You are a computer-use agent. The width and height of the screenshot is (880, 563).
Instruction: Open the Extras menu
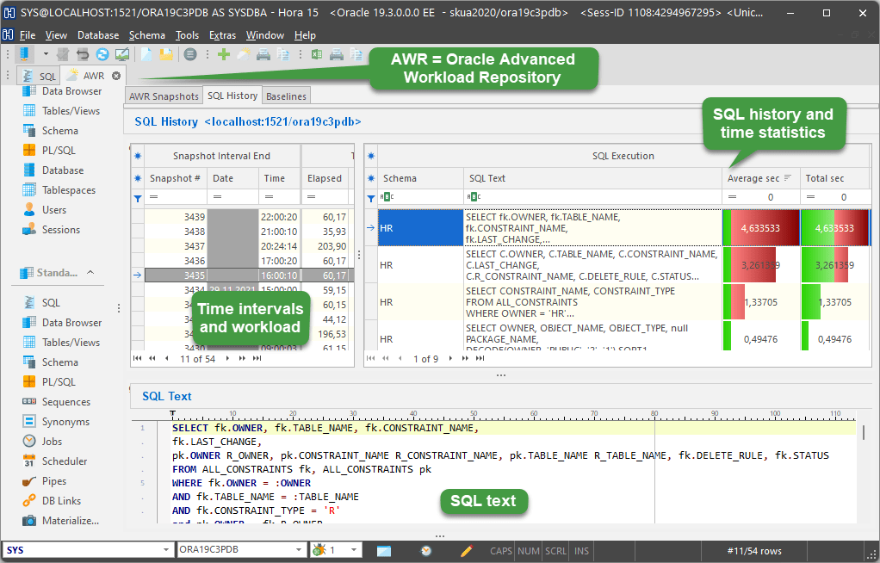pyautogui.click(x=222, y=35)
